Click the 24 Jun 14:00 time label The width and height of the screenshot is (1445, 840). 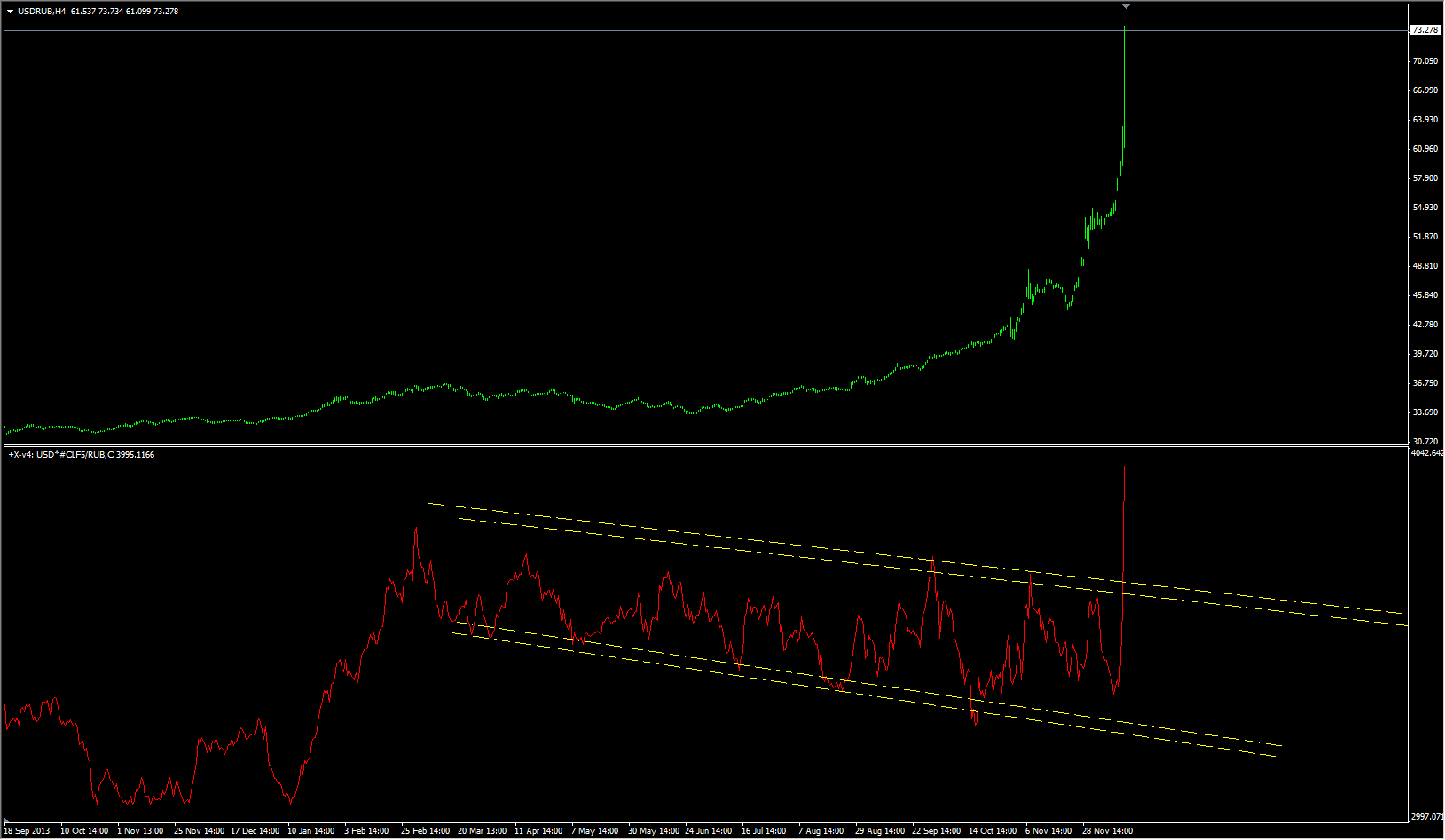coord(709,831)
